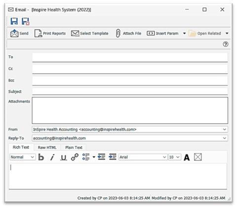
Task: Decrease indent with the outdent icon
Action: click(101, 157)
